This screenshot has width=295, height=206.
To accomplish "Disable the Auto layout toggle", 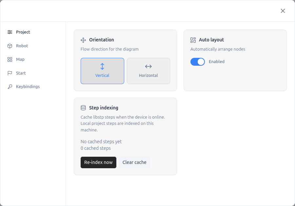I will tap(197, 61).
